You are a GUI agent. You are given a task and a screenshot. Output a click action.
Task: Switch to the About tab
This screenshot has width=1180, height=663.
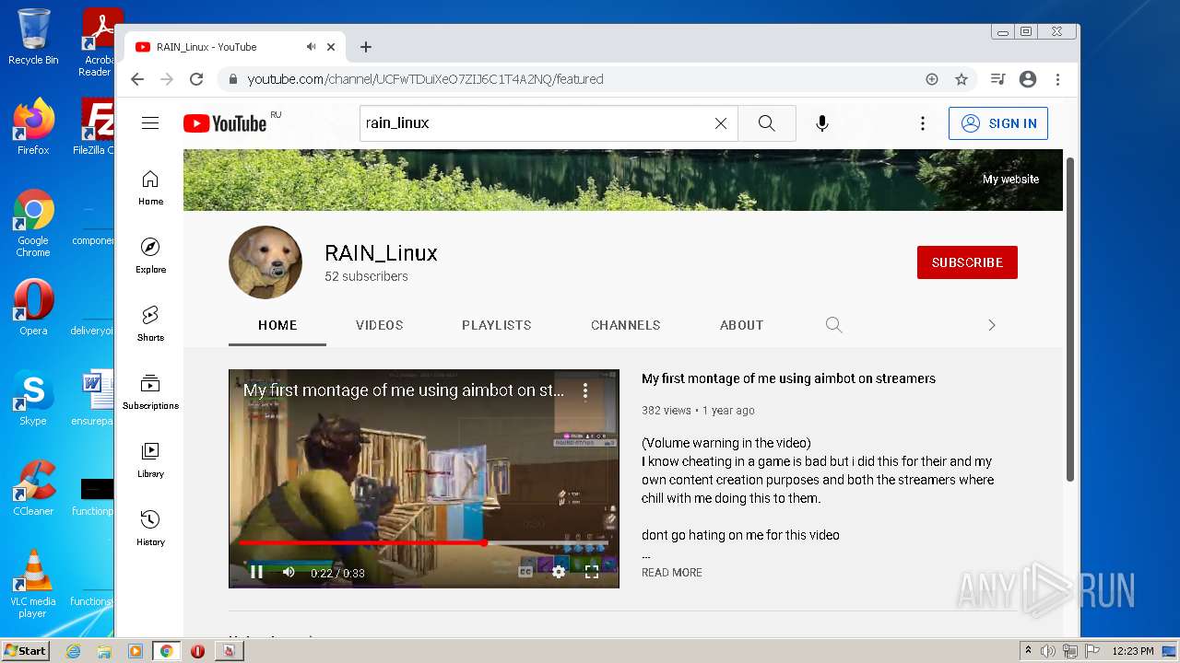tap(742, 325)
